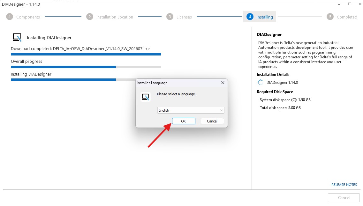
Task: Click 'System disk space (C): 1.50 GB'
Action: (x=285, y=100)
